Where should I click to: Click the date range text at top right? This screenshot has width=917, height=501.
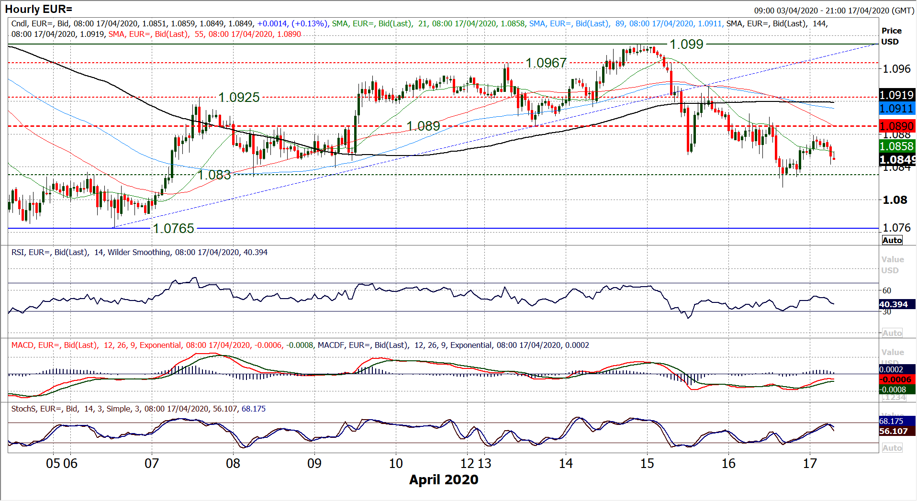coord(834,11)
